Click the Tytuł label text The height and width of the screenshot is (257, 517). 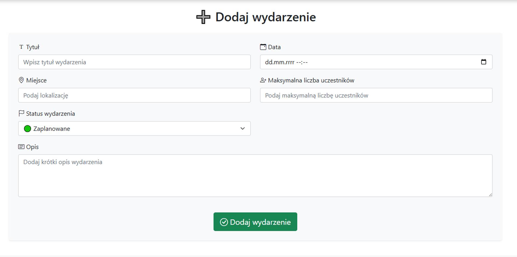click(33, 47)
